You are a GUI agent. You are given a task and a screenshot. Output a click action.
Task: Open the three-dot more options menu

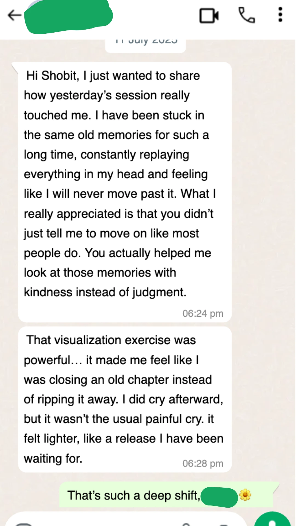pos(280,15)
